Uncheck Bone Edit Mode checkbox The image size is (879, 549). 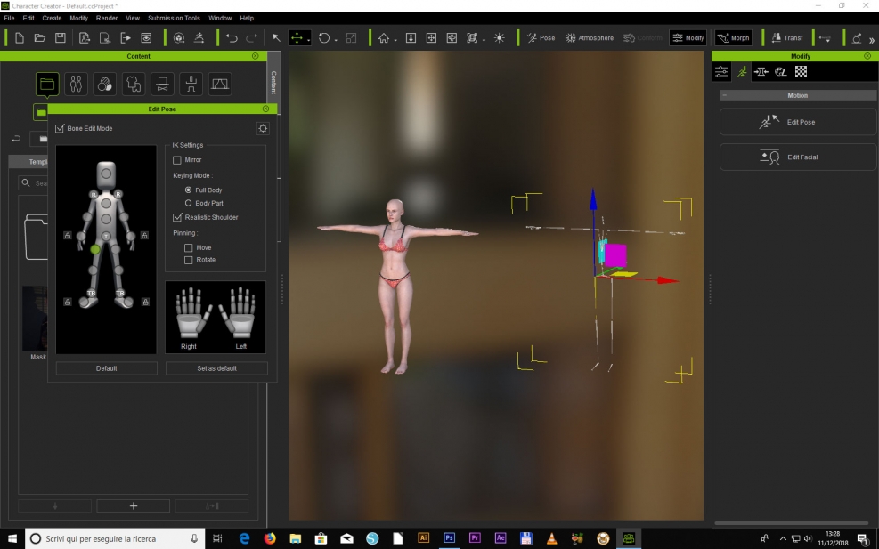pyautogui.click(x=60, y=129)
